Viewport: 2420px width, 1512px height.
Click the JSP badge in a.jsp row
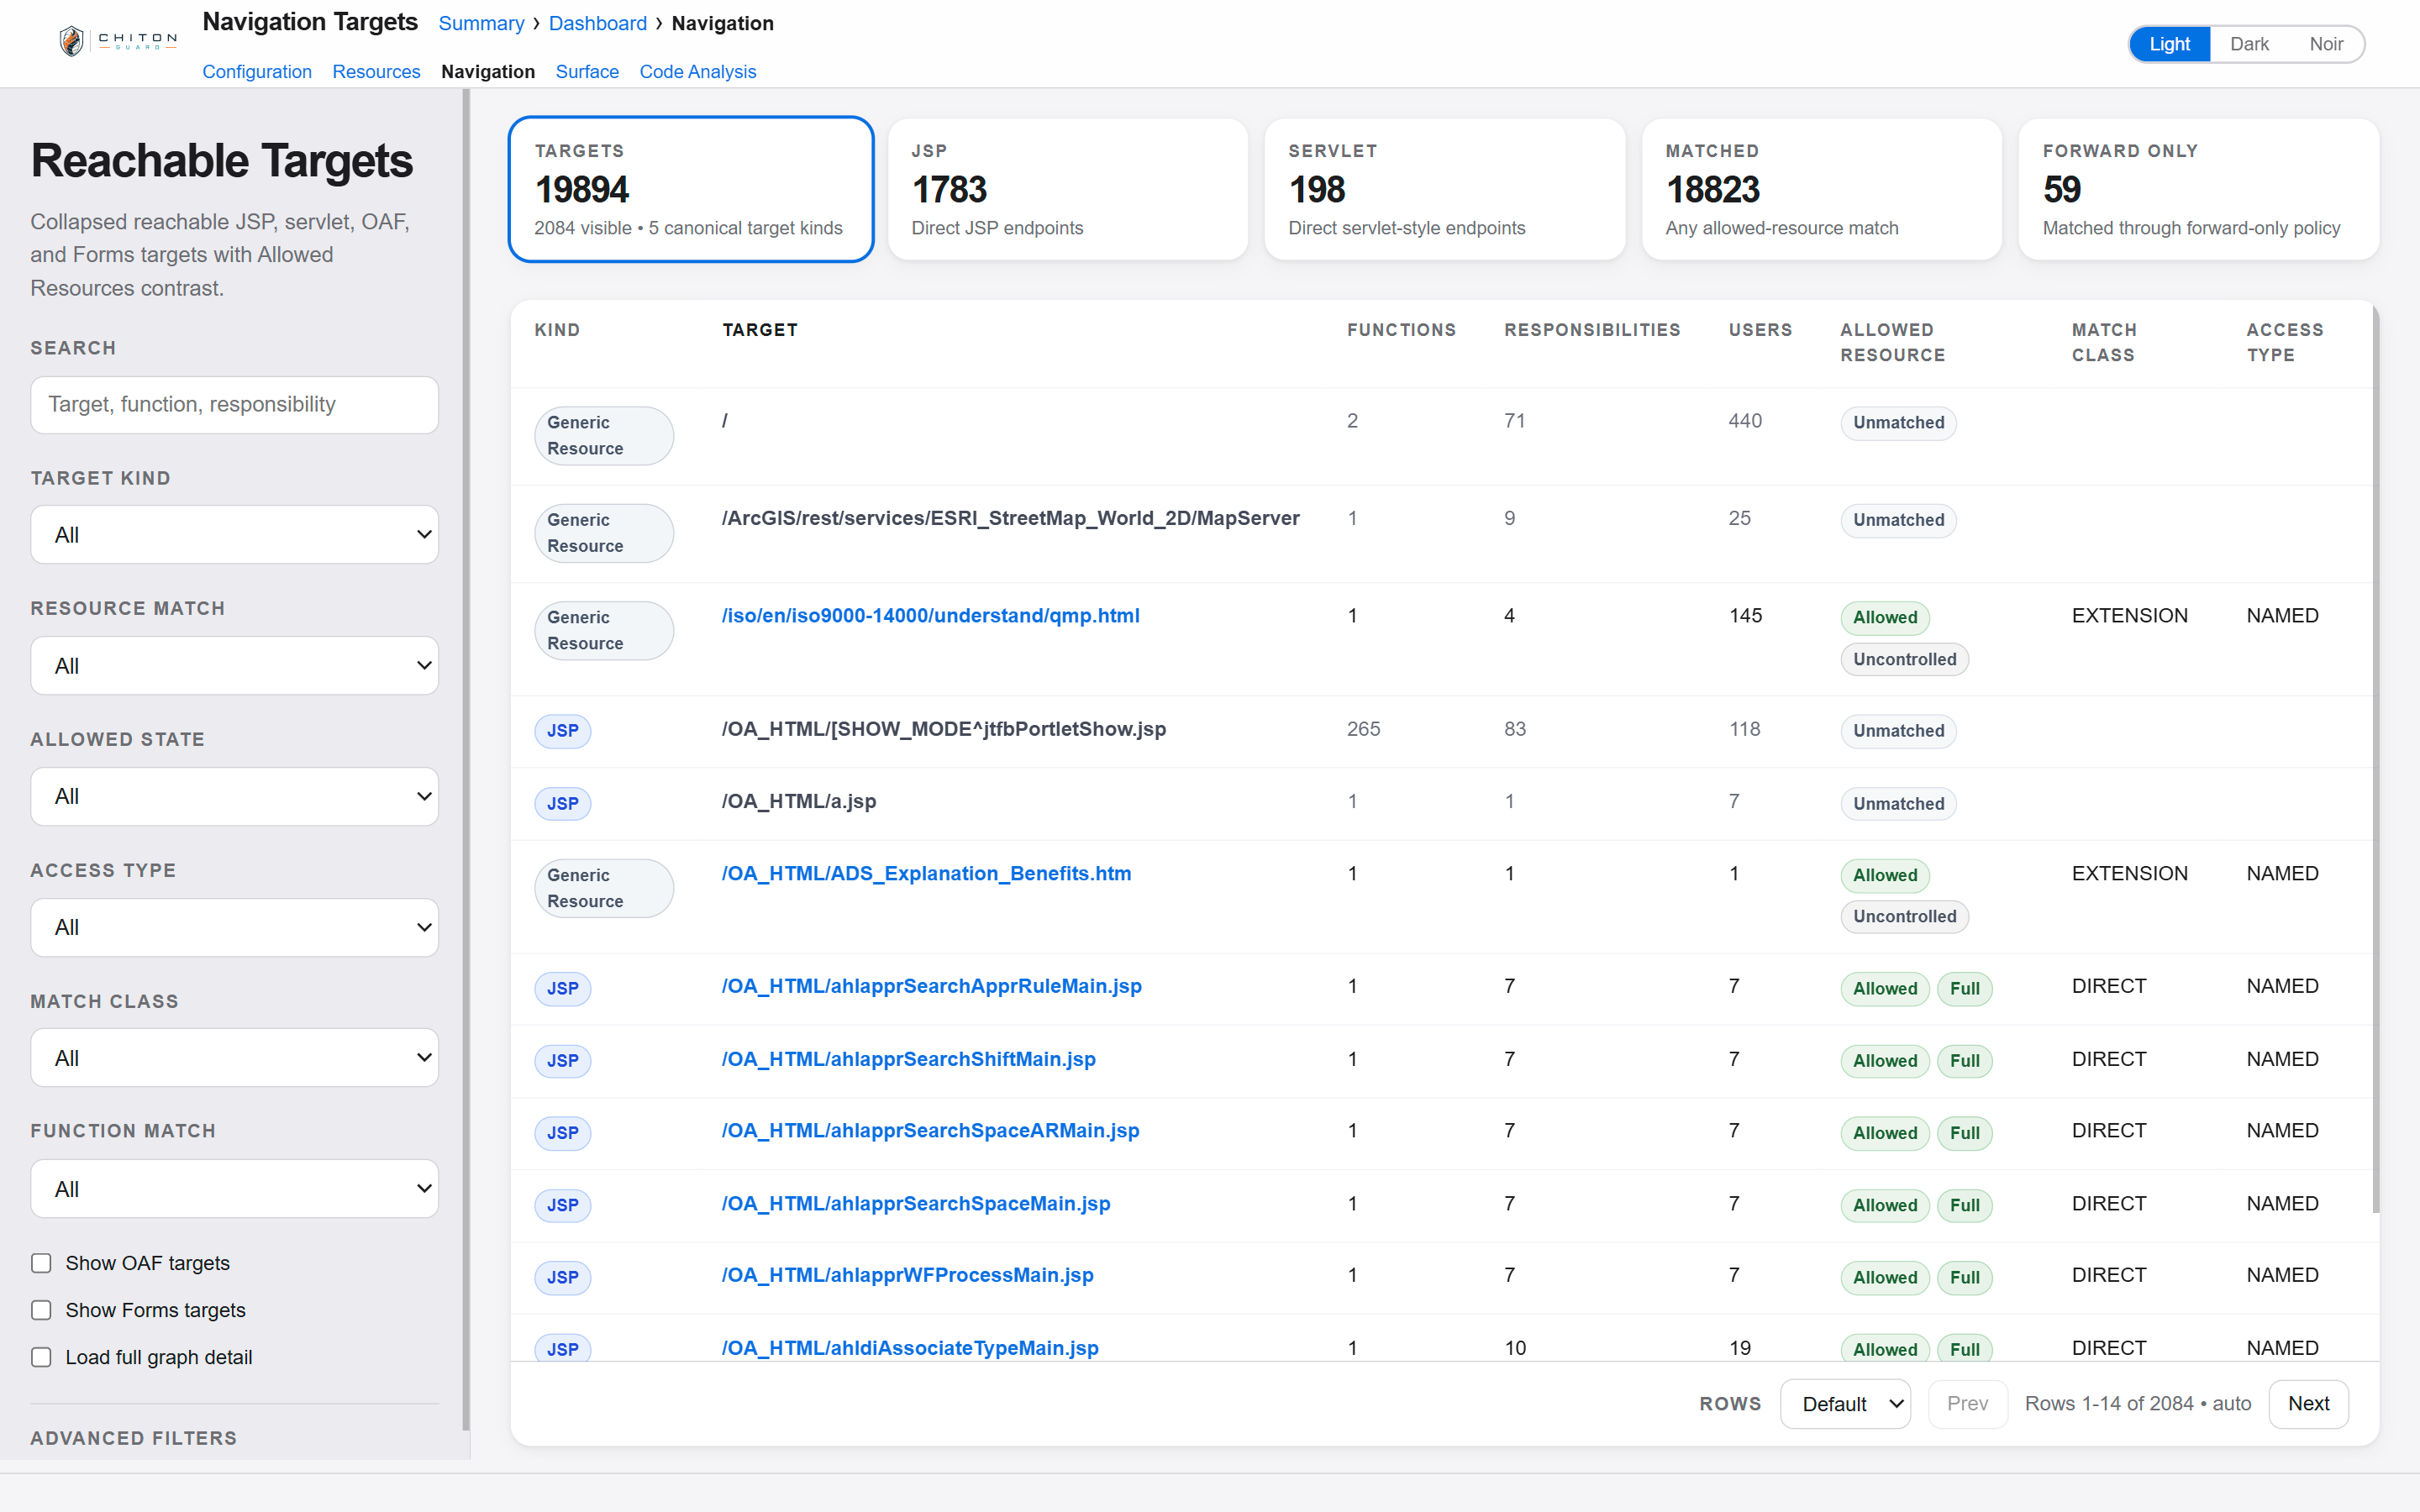pyautogui.click(x=563, y=804)
